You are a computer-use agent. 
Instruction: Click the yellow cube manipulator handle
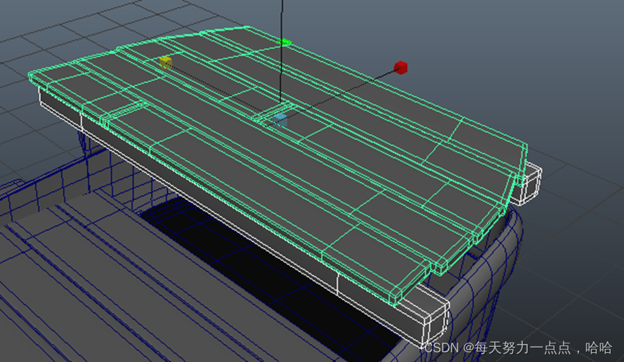(x=166, y=63)
